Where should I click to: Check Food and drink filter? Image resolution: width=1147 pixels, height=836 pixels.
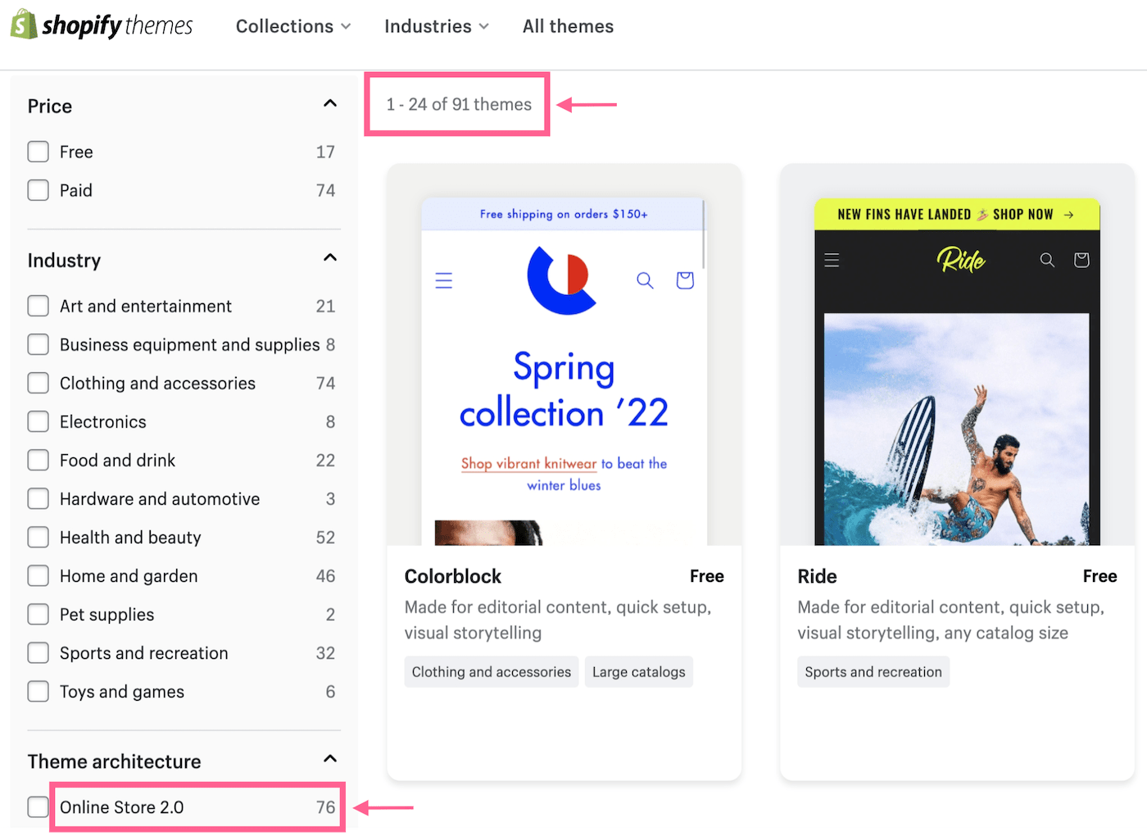(x=38, y=460)
